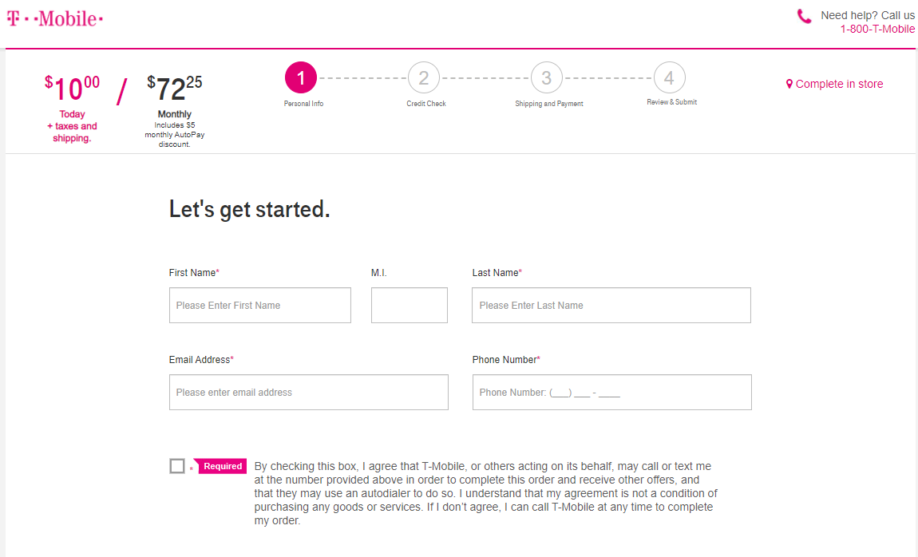Focus the Phone Number input field
Screen dimensions: 918x557
tap(611, 392)
